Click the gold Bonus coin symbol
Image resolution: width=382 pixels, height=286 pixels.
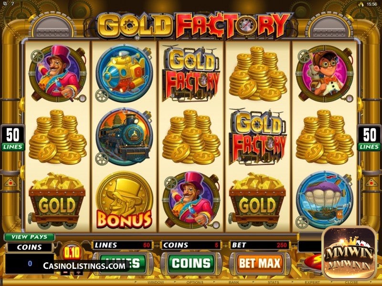(x=124, y=200)
